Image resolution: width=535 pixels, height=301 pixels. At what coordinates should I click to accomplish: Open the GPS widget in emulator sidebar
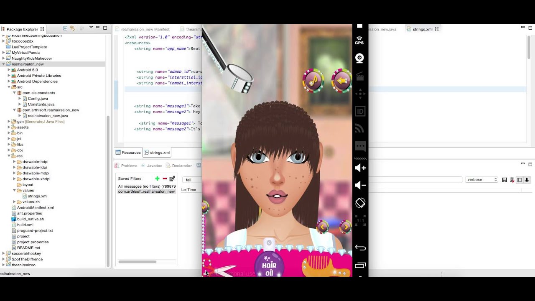pos(359,41)
